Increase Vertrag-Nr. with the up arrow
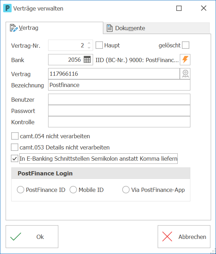Image resolution: width=216 pixels, height=254 pixels. click(x=89, y=43)
